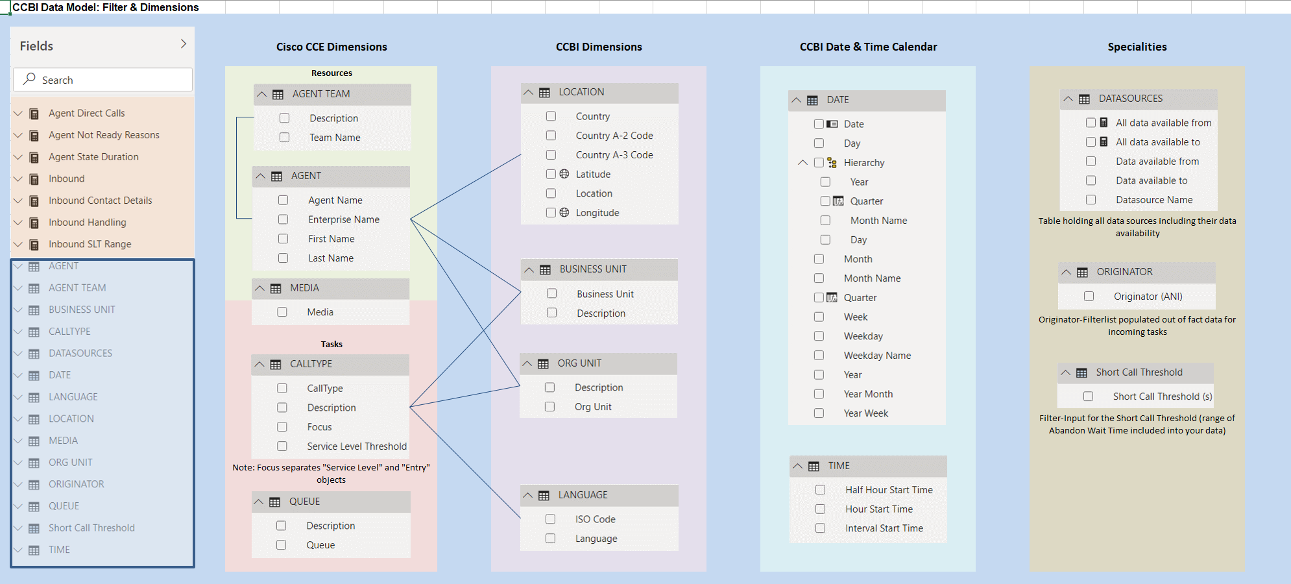
Task: Click the Inbound Handling measure icon
Action: pos(34,223)
